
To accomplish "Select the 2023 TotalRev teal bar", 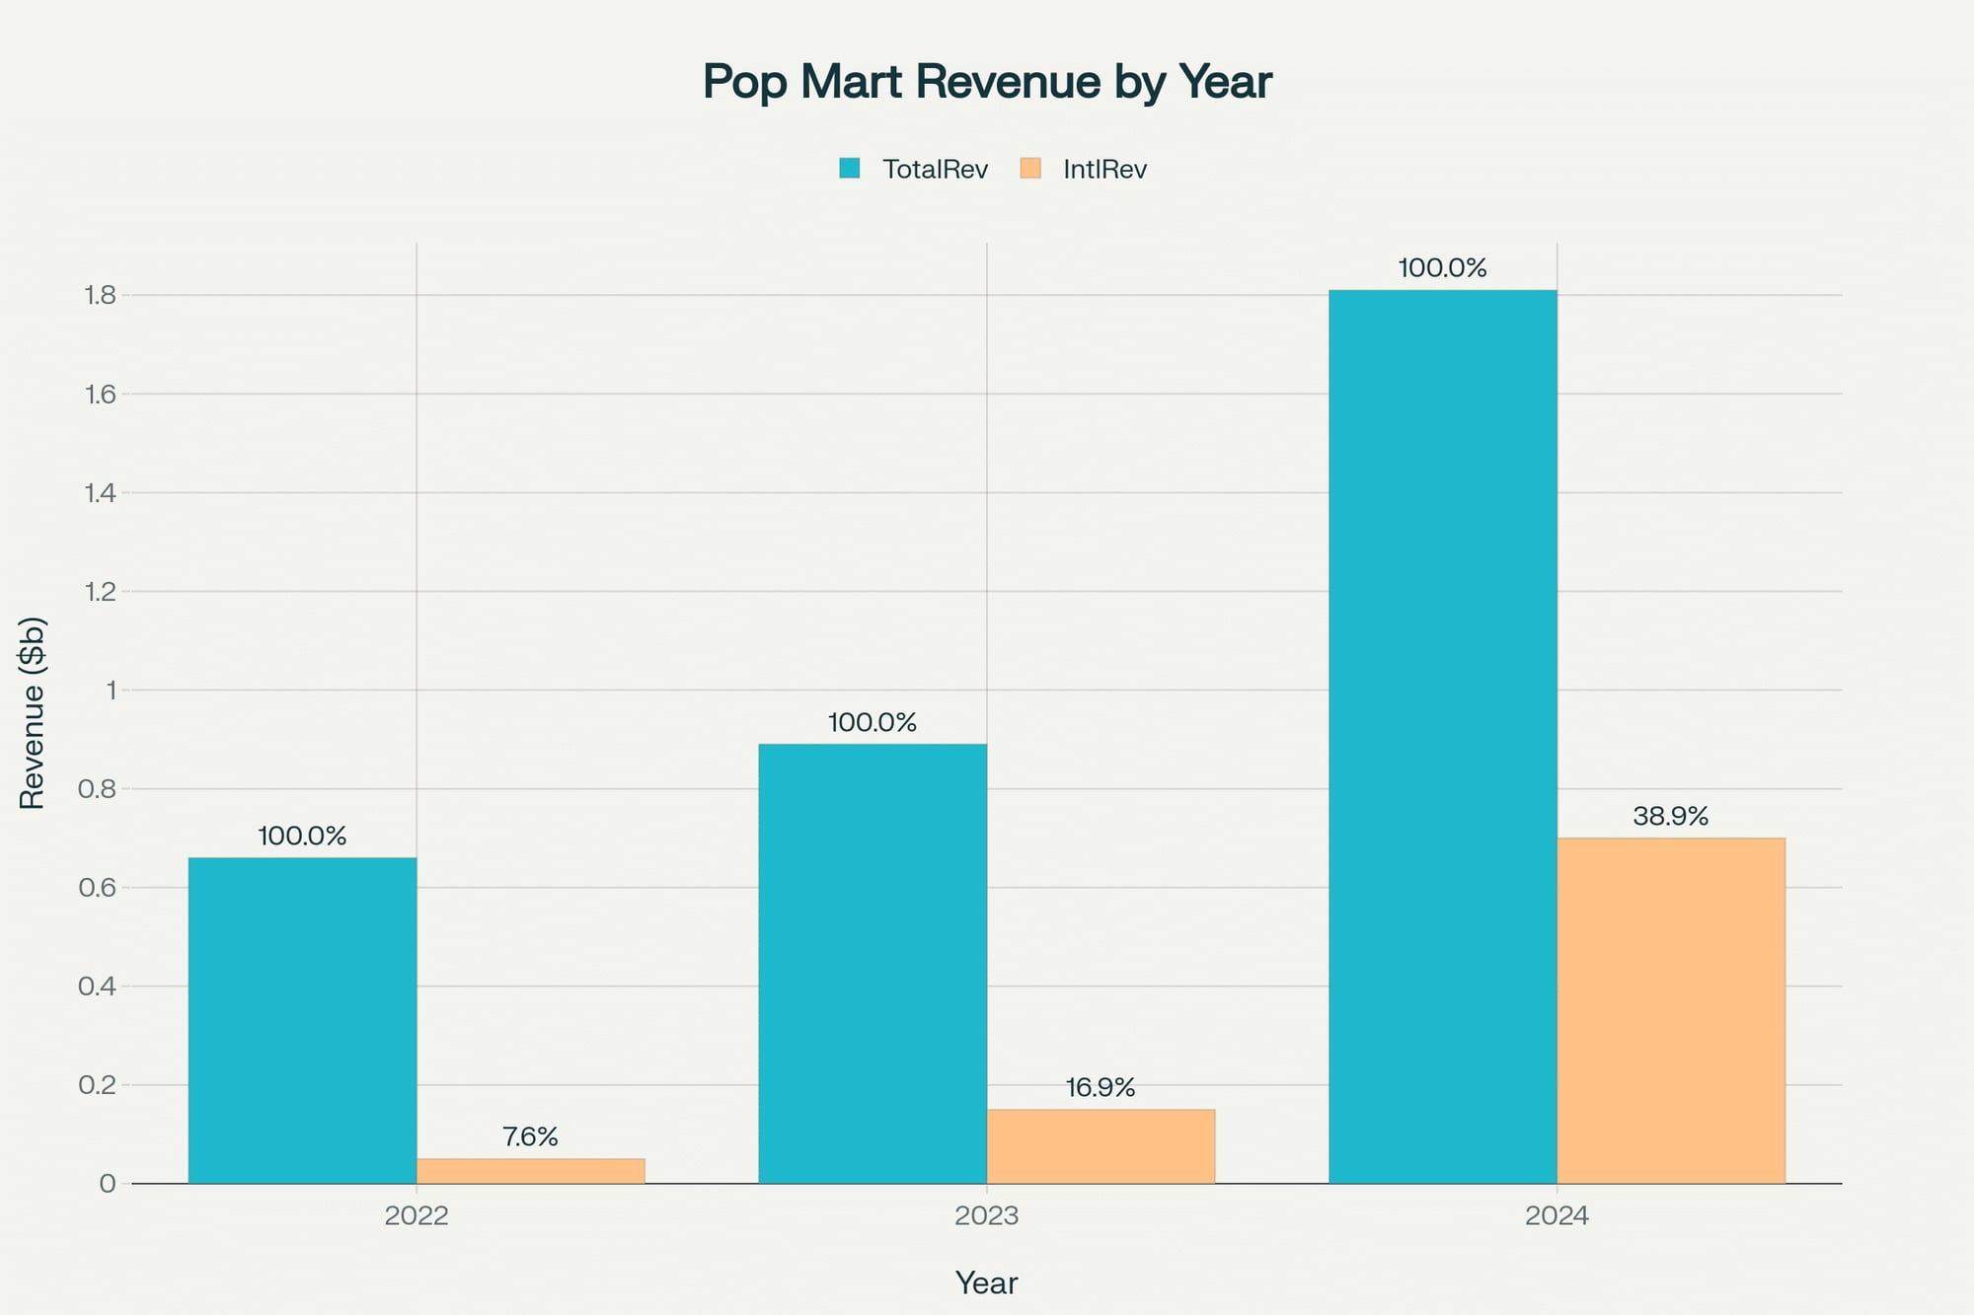I will (x=873, y=964).
